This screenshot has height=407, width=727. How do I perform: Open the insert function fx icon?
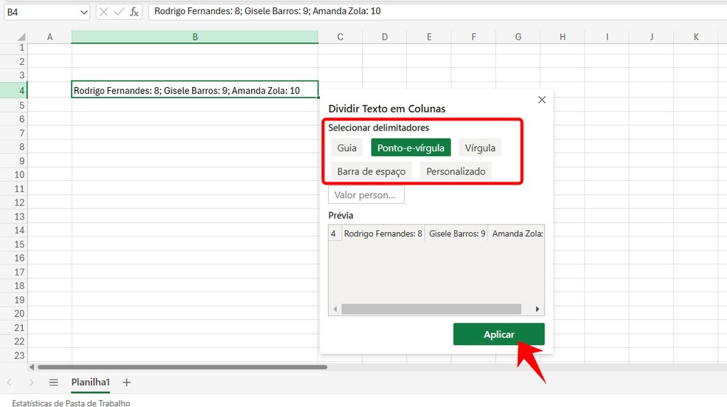134,12
